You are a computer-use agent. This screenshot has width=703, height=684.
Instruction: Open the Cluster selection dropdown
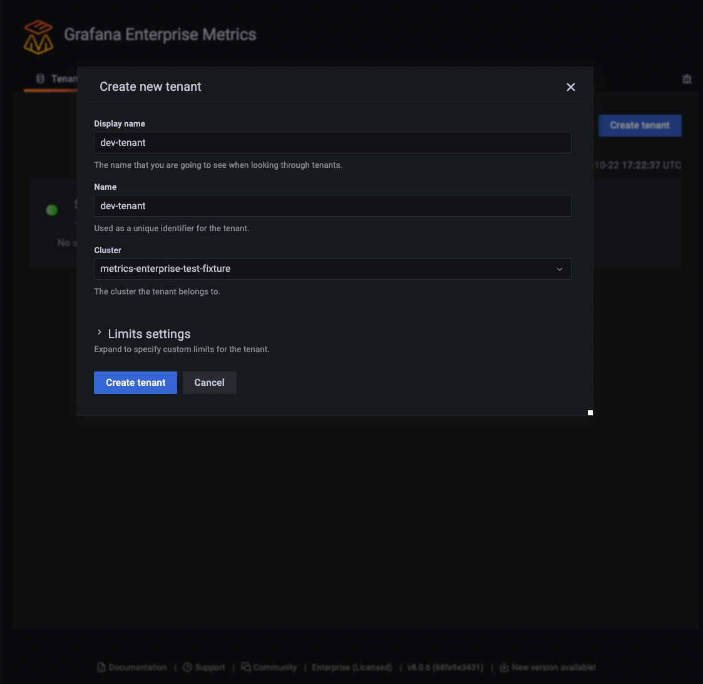point(332,268)
